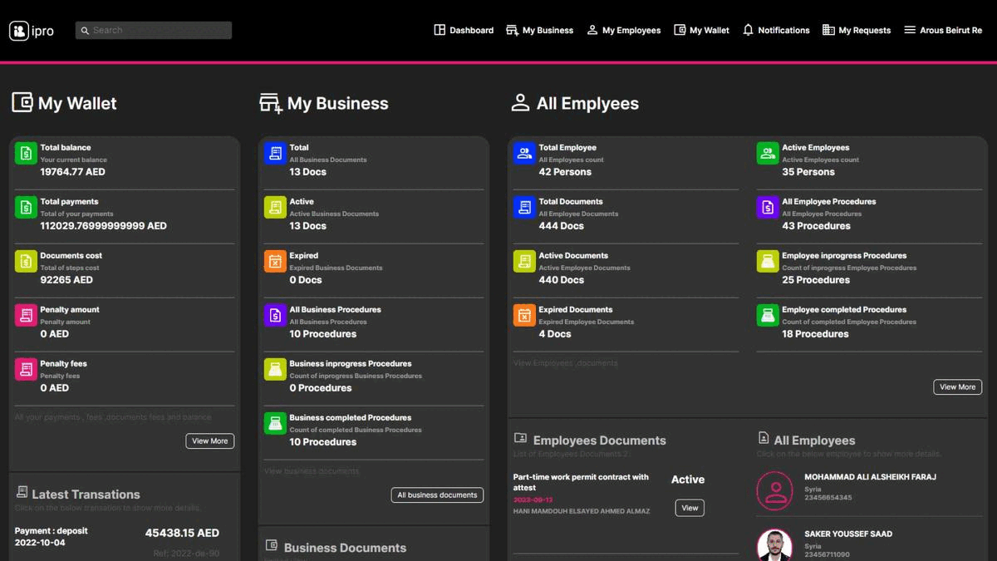View the part-time work permit contract

click(690, 508)
